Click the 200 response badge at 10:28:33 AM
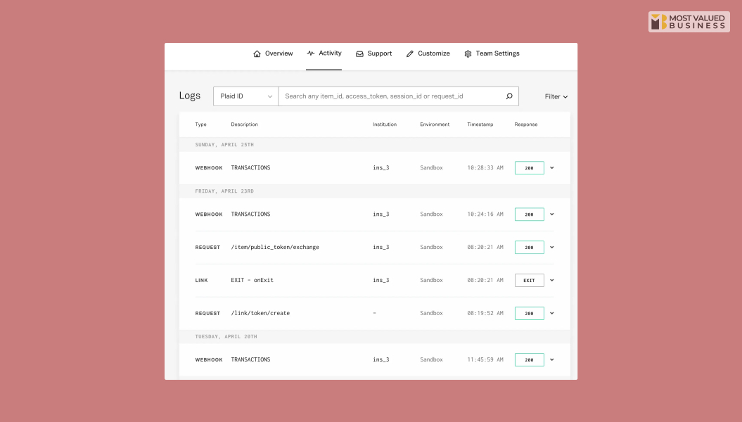742x422 pixels. 529,168
